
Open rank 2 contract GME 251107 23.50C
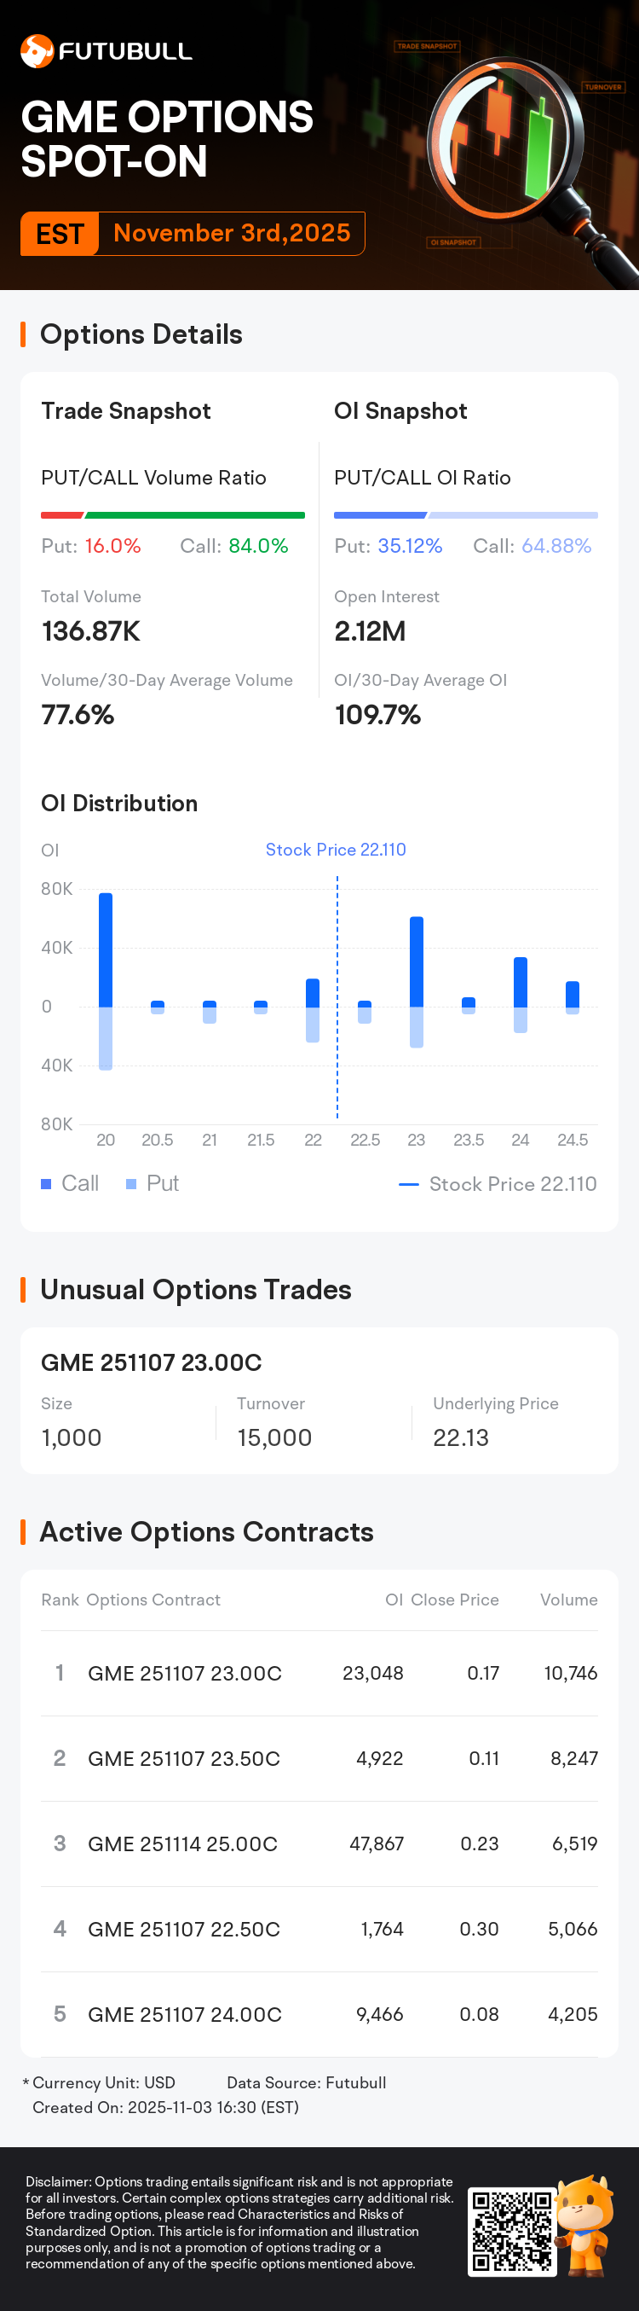coord(184,1758)
